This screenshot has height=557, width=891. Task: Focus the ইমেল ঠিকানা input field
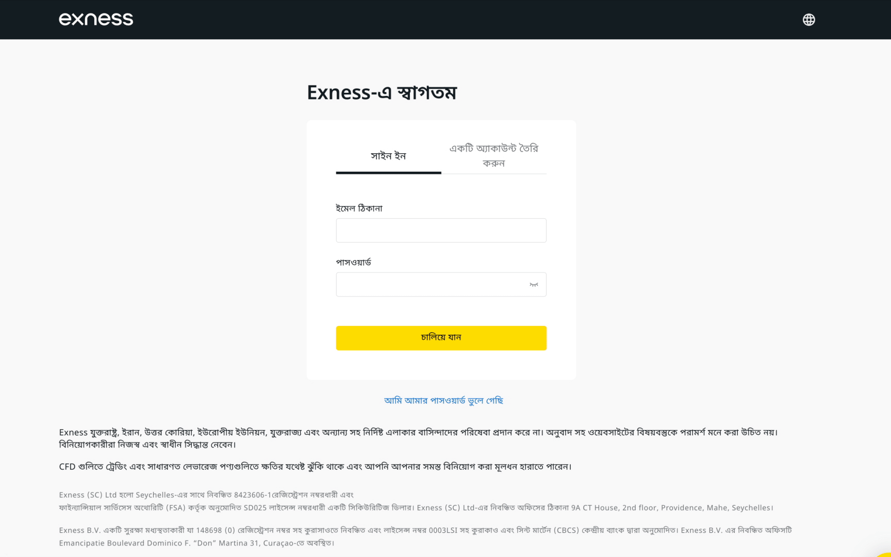(x=441, y=231)
